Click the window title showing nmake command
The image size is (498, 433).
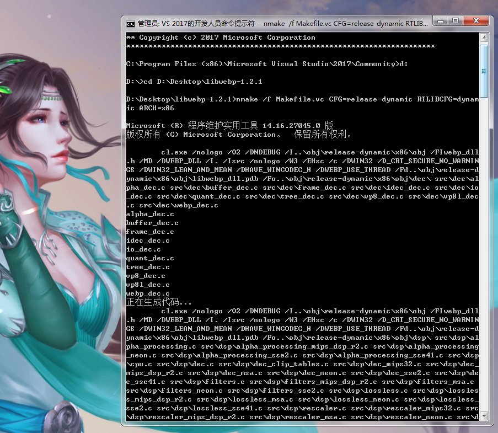[x=276, y=23]
